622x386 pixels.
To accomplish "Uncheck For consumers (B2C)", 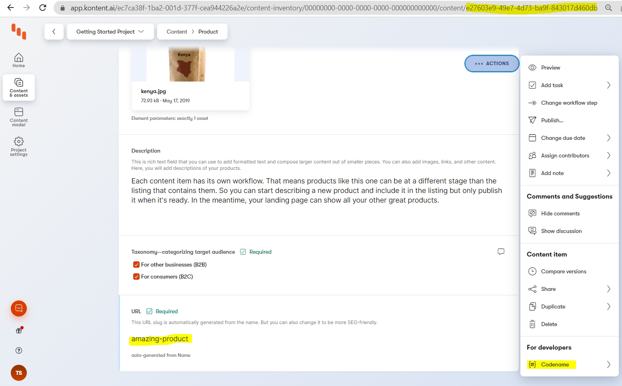I will click(136, 277).
